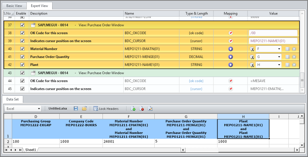308x157 pixels.
Task: Toggle Enable checkbox for Plant row 42
Action: coord(22,65)
